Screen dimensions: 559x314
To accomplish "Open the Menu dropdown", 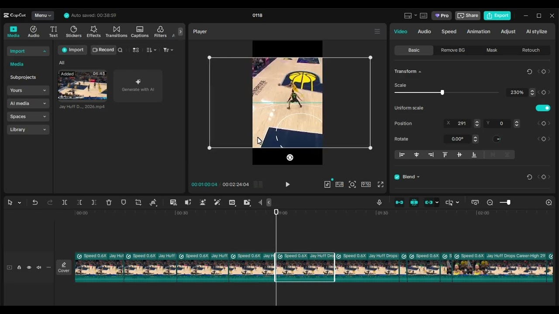I will pyautogui.click(x=43, y=15).
